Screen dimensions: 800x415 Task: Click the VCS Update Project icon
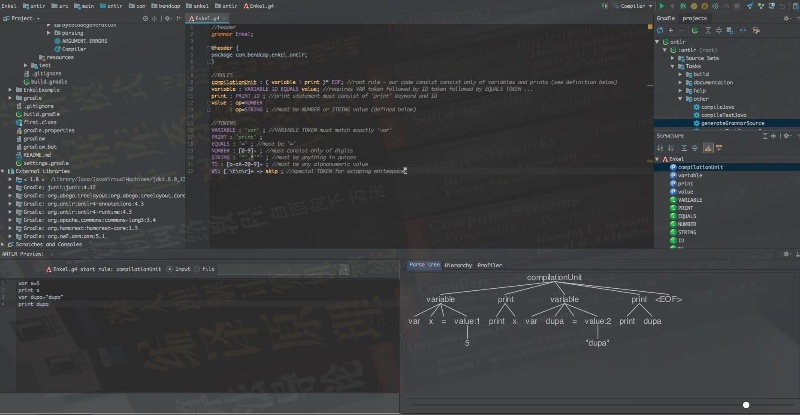[750, 6]
